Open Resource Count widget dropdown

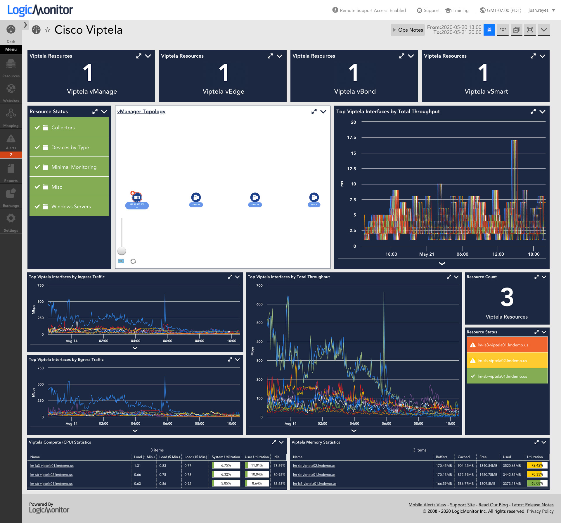544,277
